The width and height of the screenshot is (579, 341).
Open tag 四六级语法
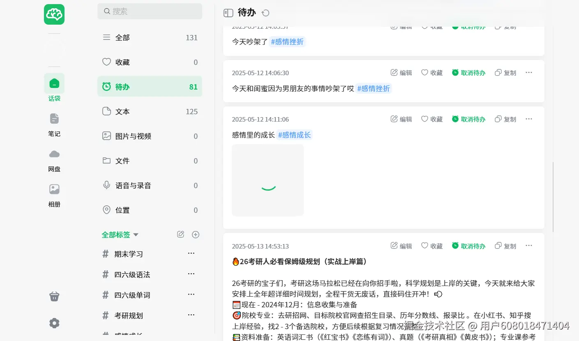[x=132, y=274]
